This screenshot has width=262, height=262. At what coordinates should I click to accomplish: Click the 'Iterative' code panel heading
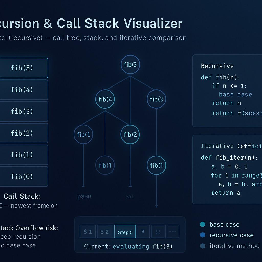click(231, 146)
